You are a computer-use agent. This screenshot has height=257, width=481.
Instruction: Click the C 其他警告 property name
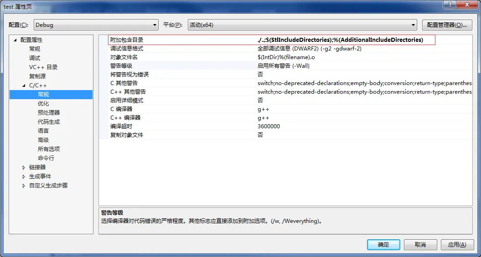click(124, 83)
